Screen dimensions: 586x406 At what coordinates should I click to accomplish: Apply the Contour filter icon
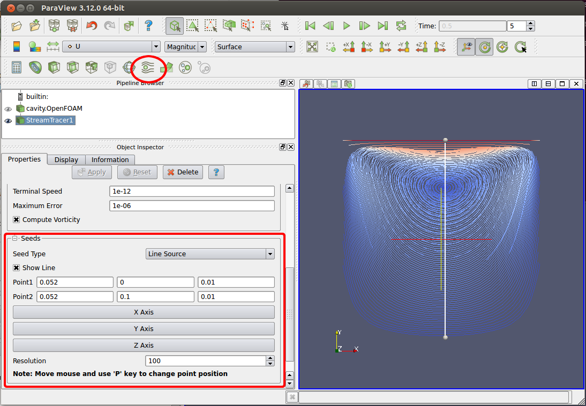[x=35, y=67]
